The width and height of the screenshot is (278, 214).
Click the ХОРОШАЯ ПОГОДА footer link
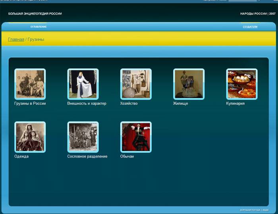[250, 210]
